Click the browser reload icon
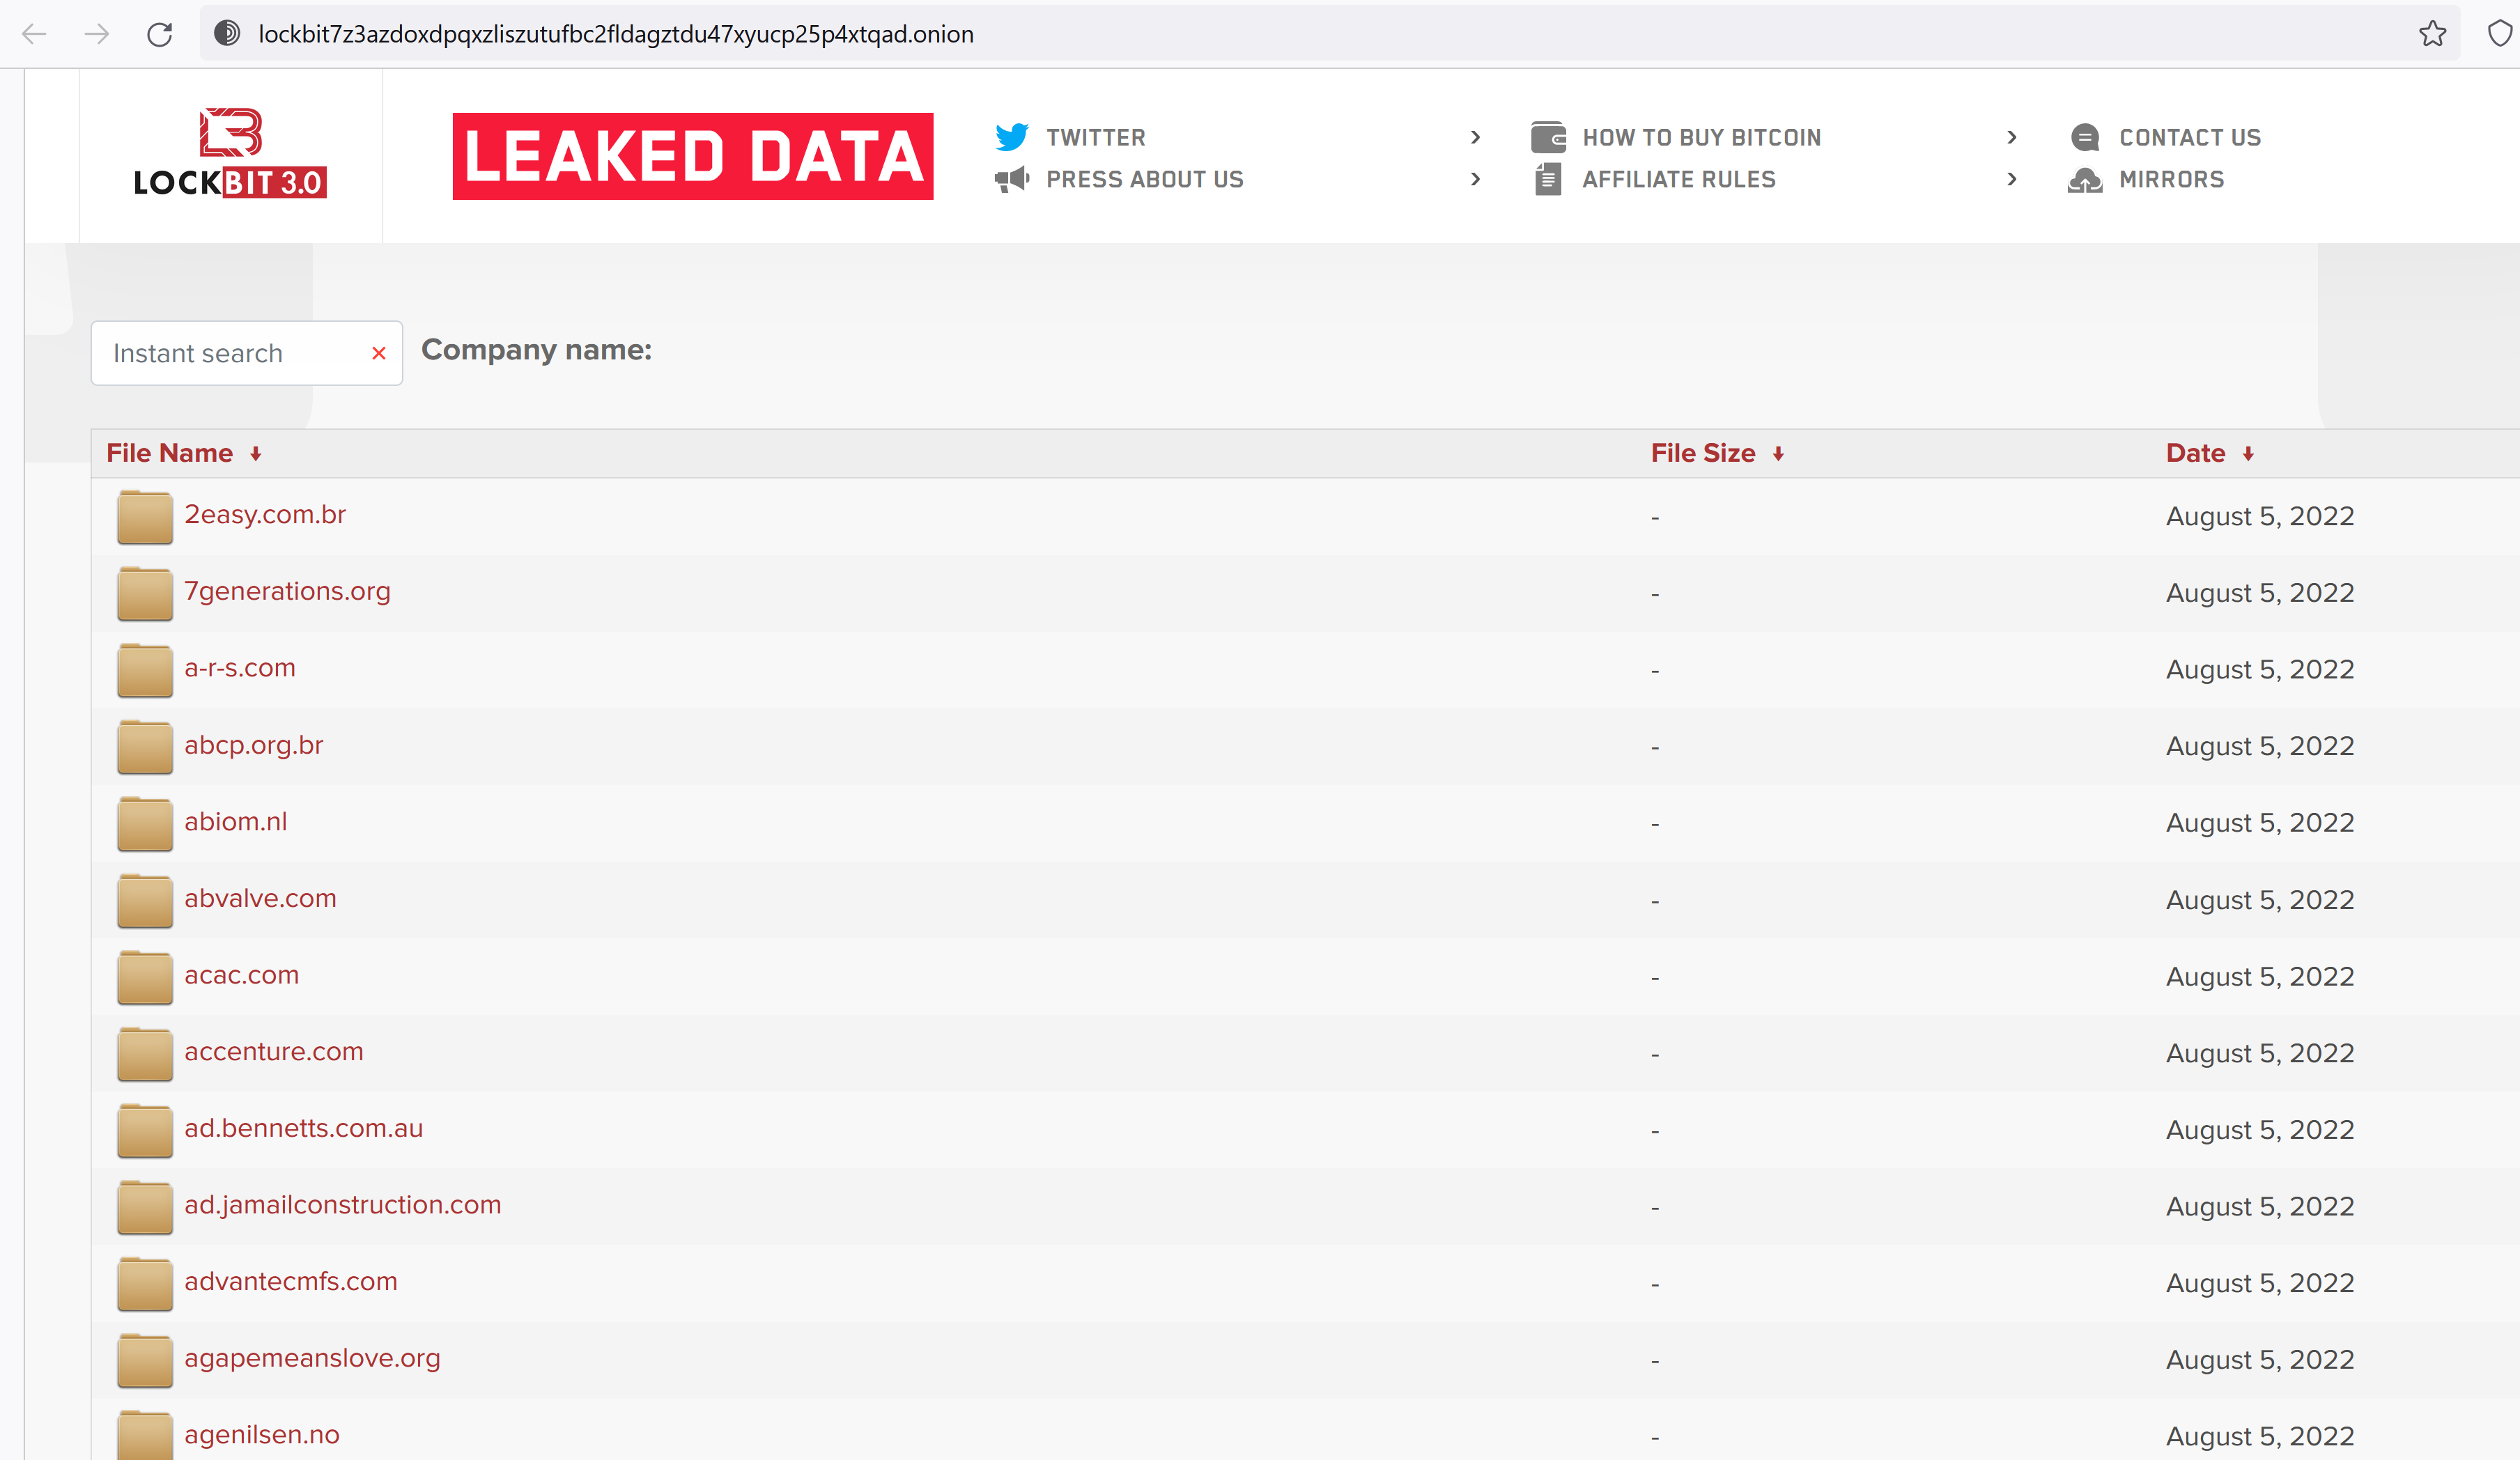Image resolution: width=2520 pixels, height=1460 pixels. [159, 34]
